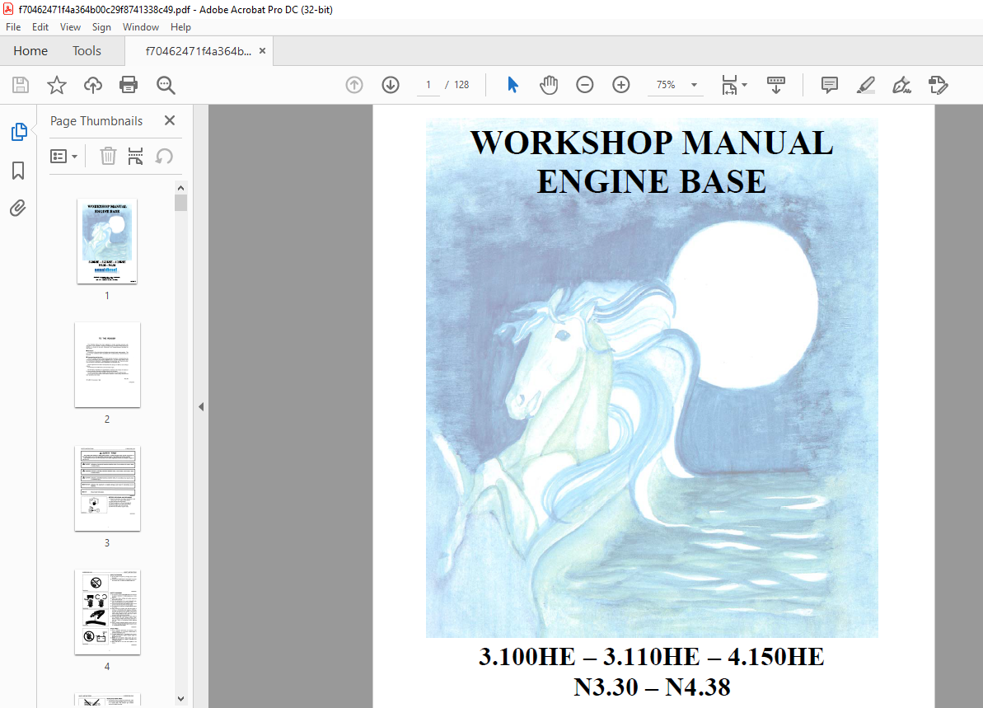Image resolution: width=983 pixels, height=708 pixels.
Task: Select page 3 thumbnail
Action: point(107,489)
